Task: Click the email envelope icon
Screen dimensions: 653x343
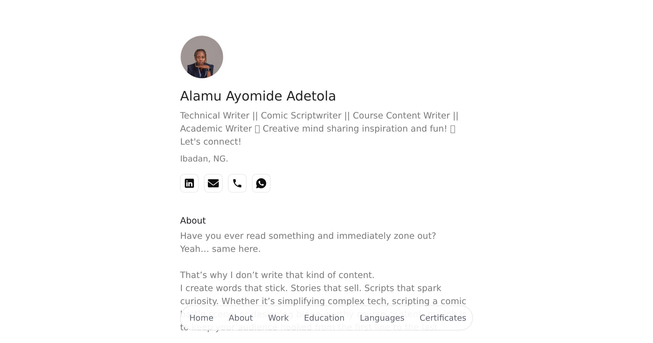Action: pos(213,183)
